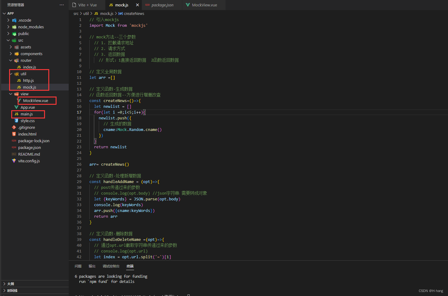The height and width of the screenshot is (296, 448).
Task: Click the assets folder icon
Action: point(16,47)
